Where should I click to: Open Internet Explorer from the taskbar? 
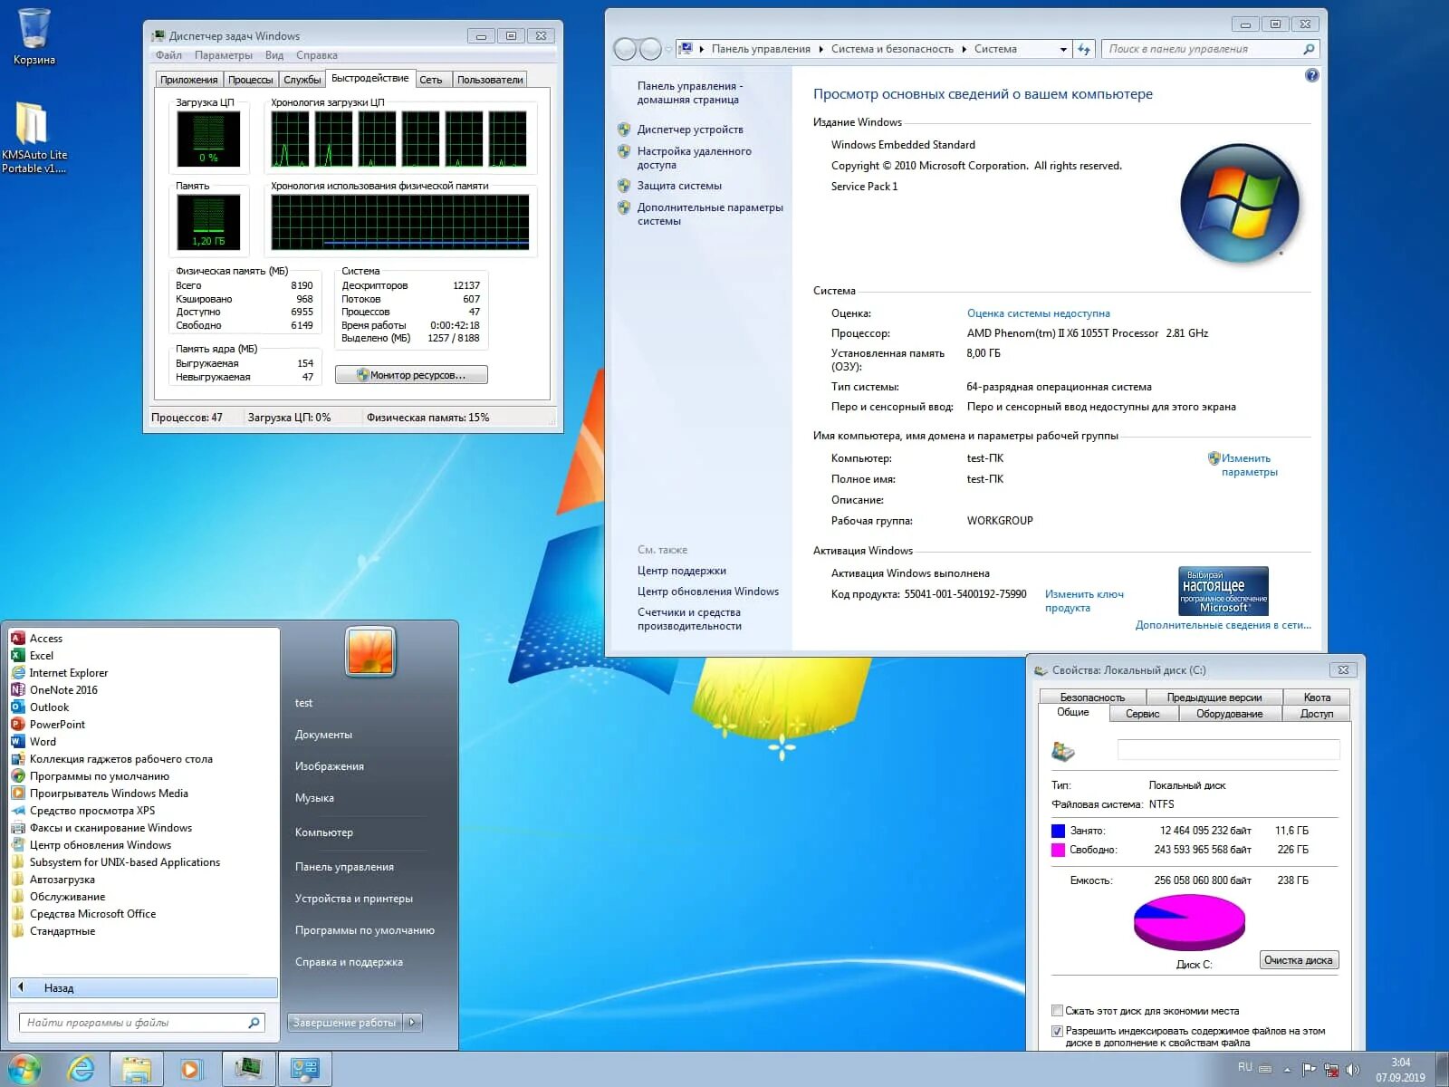coord(82,1069)
